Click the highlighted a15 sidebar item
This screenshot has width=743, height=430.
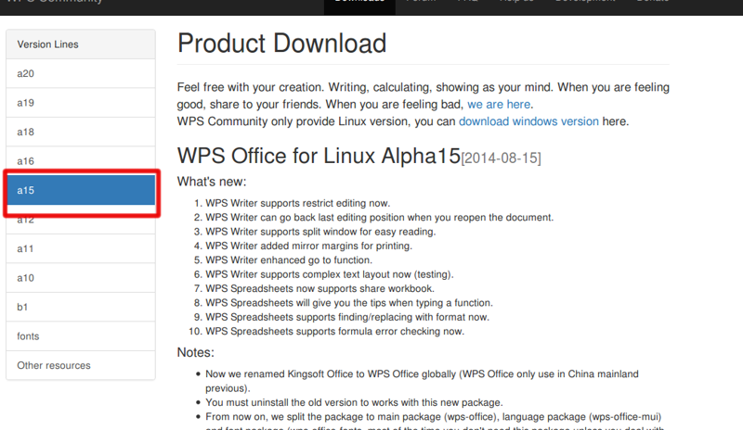tap(80, 191)
